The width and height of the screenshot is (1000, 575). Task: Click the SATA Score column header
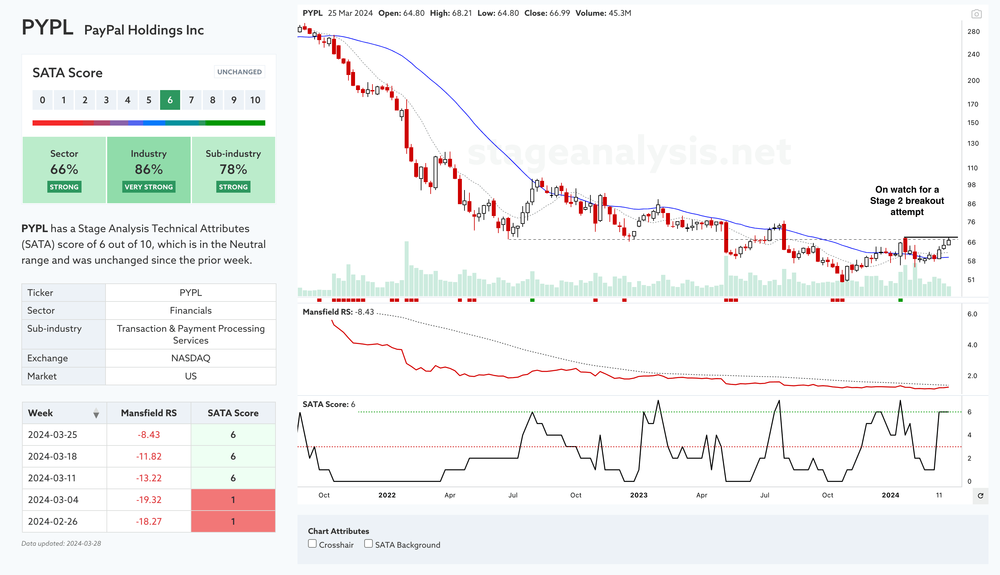(233, 413)
